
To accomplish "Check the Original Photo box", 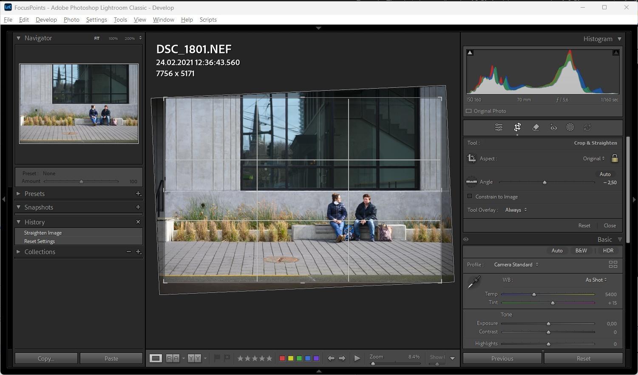I will 469,111.
